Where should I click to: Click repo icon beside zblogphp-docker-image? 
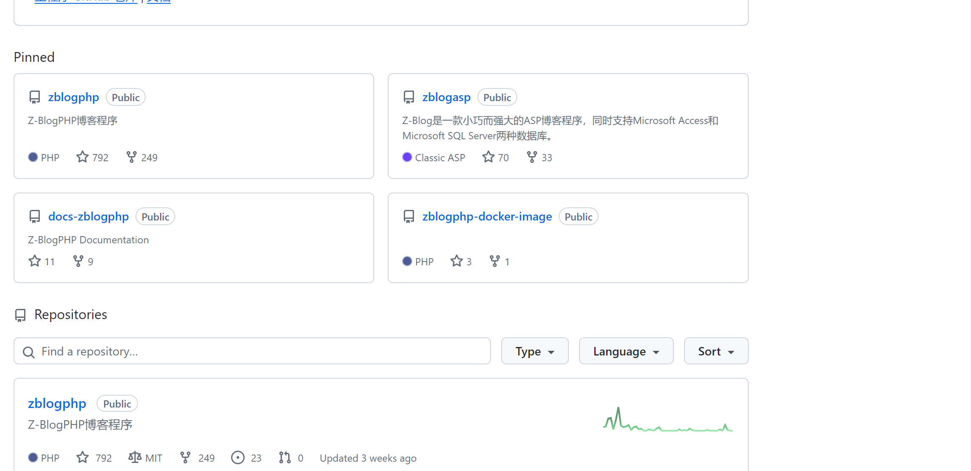(409, 217)
